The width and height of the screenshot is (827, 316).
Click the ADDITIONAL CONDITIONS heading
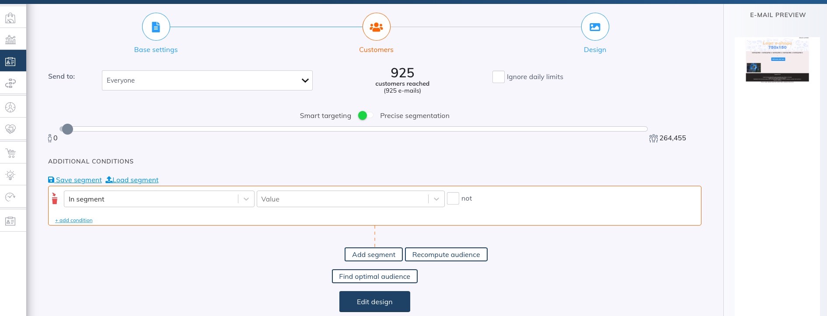pyautogui.click(x=91, y=161)
